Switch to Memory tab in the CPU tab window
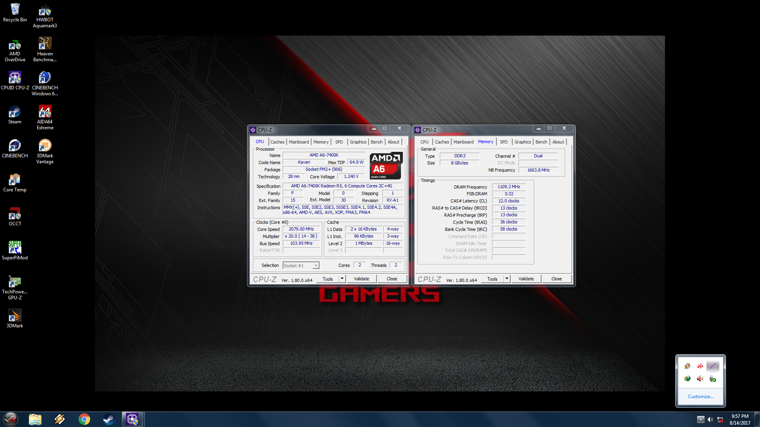 (321, 142)
